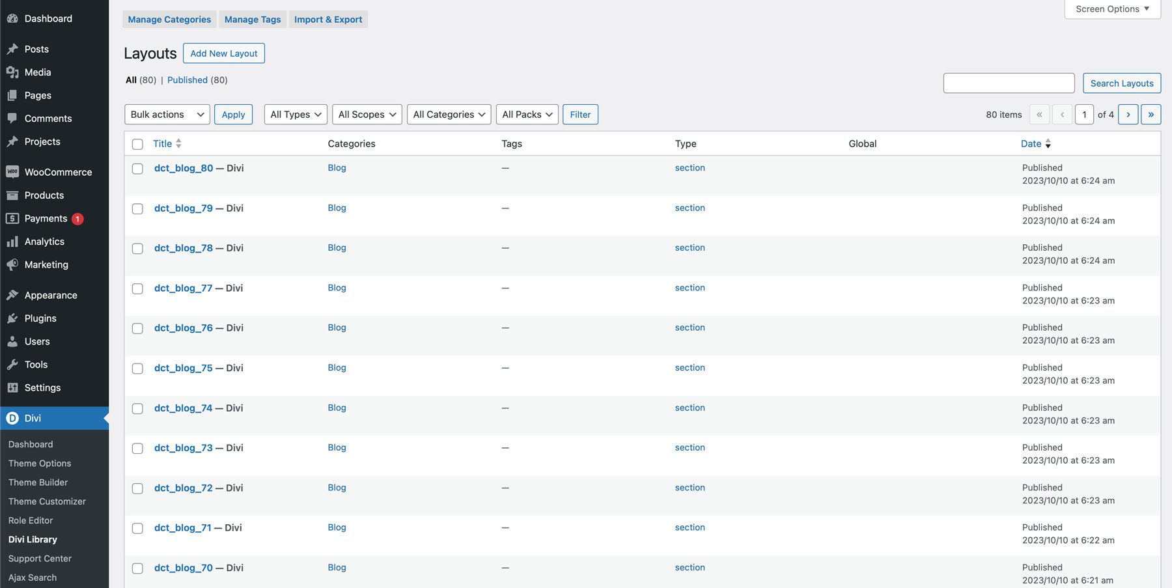Viewport: 1172px width, 588px height.
Task: Click the Posts pin icon
Action: [12, 49]
